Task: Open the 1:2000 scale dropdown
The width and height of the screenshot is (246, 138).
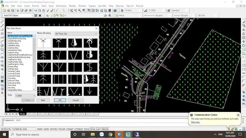Action: coord(25,95)
